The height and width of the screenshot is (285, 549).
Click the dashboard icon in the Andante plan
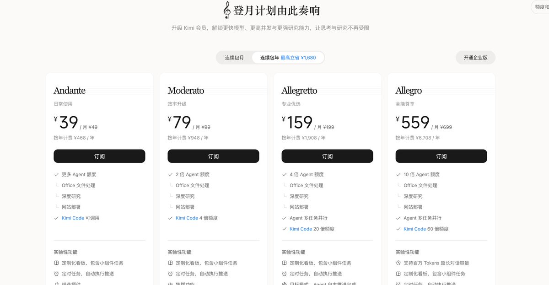(56, 263)
